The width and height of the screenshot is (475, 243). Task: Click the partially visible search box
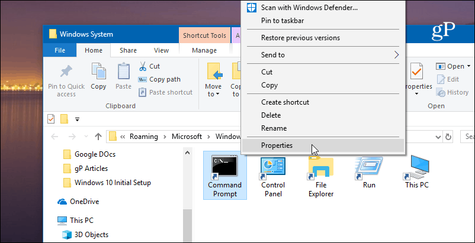pyautogui.click(x=467, y=137)
